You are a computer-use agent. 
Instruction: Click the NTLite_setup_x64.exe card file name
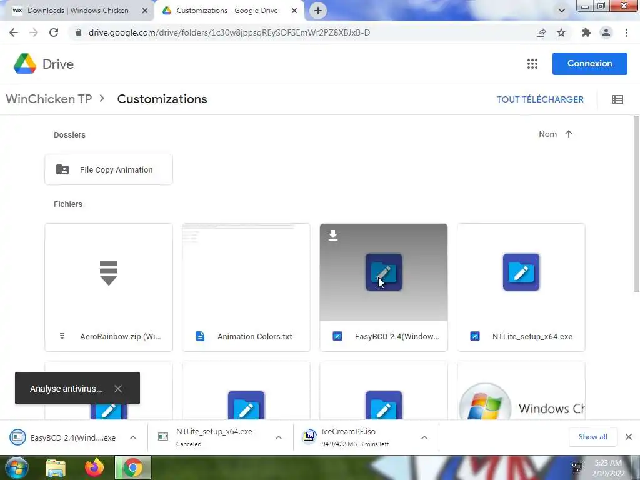pyautogui.click(x=532, y=336)
